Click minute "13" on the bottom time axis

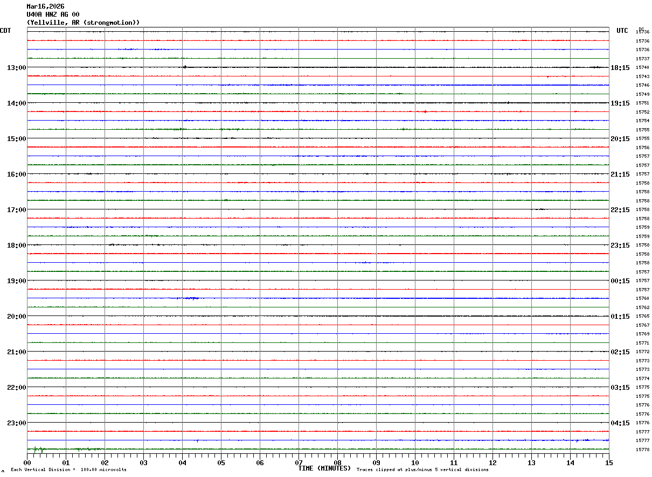(531, 463)
